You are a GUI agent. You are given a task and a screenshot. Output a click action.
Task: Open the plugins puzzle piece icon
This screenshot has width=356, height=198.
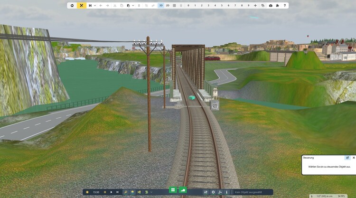click(x=278, y=5)
